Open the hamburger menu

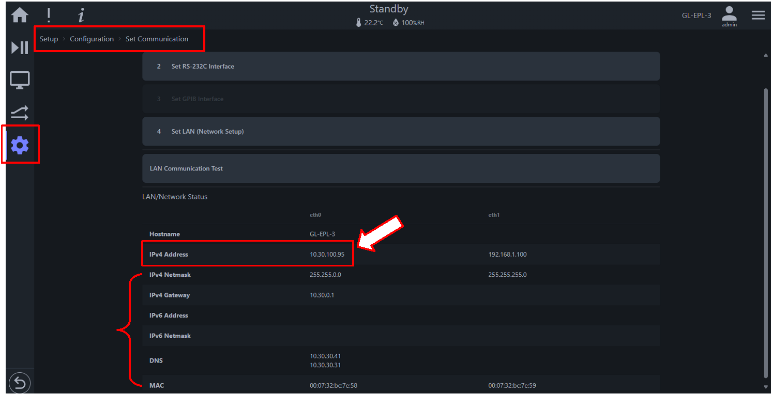[x=758, y=15]
